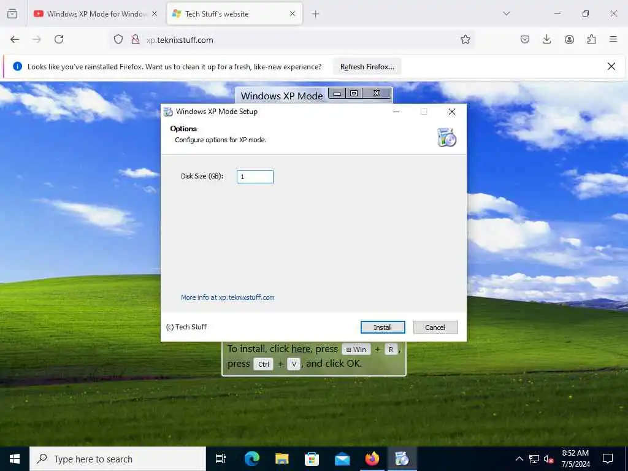Launch Microsoft Edge from taskbar

point(252,459)
